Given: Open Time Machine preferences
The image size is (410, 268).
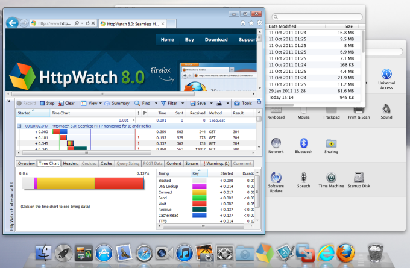Looking at the screenshot, I should 331,180.
